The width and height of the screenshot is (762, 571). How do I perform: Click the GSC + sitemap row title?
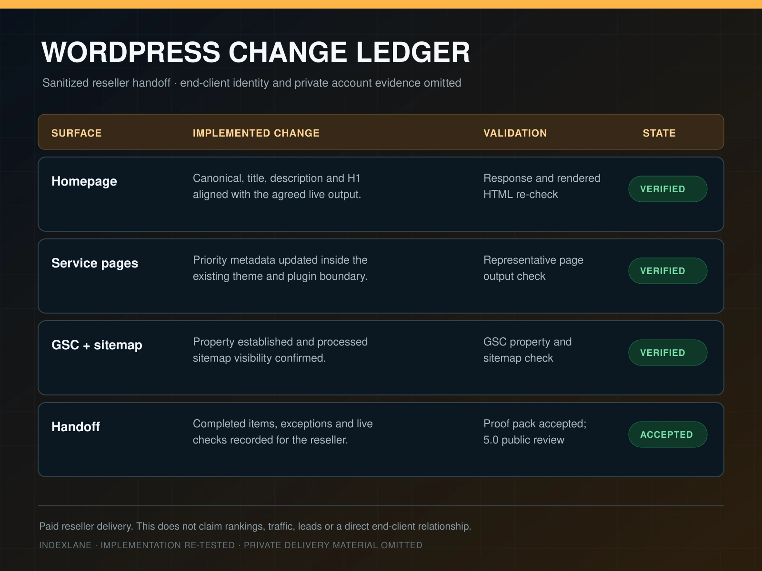97,345
